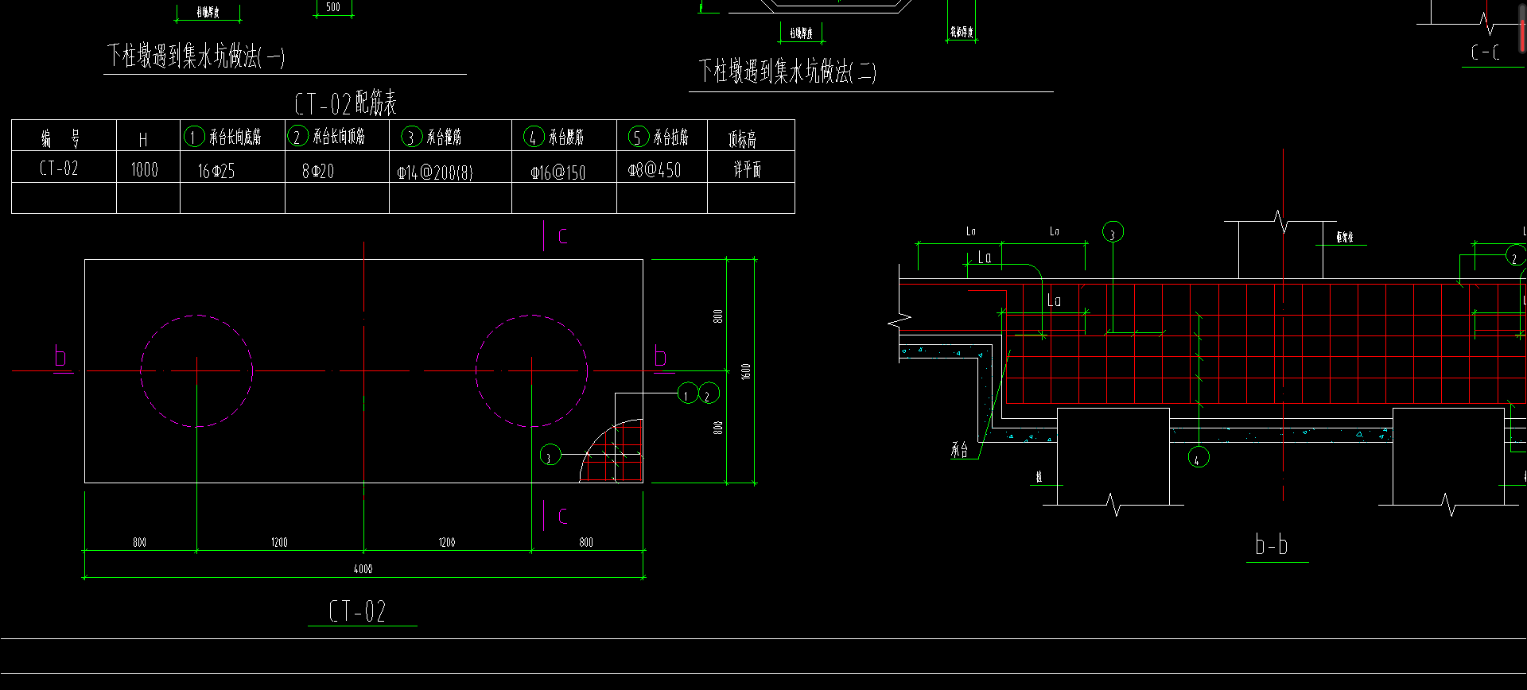Click the 'C-C' section label
This screenshot has height=690, width=1527.
click(1485, 52)
